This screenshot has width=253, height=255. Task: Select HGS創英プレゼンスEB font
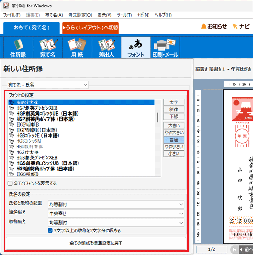pos(81,158)
